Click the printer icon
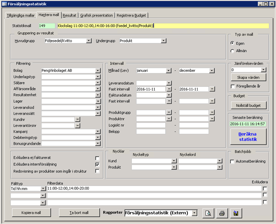 222,213
